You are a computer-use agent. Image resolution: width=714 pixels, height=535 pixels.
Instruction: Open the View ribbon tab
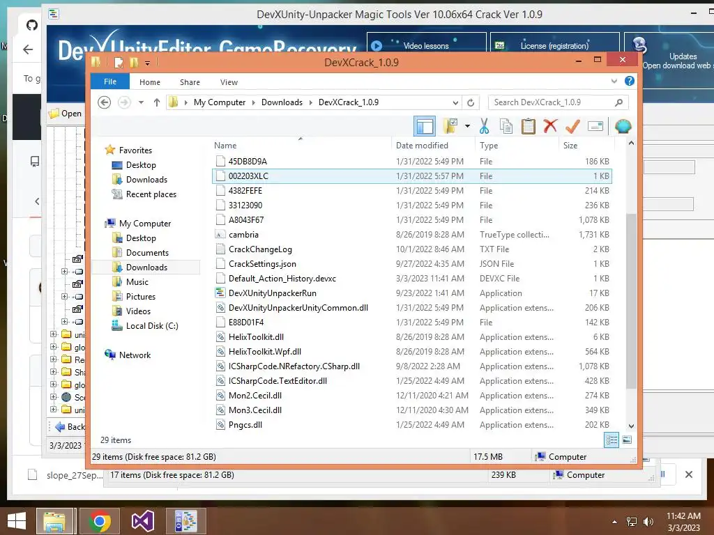coord(229,82)
